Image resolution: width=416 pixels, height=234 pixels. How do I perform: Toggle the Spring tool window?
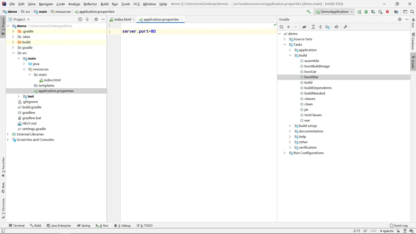point(83,226)
